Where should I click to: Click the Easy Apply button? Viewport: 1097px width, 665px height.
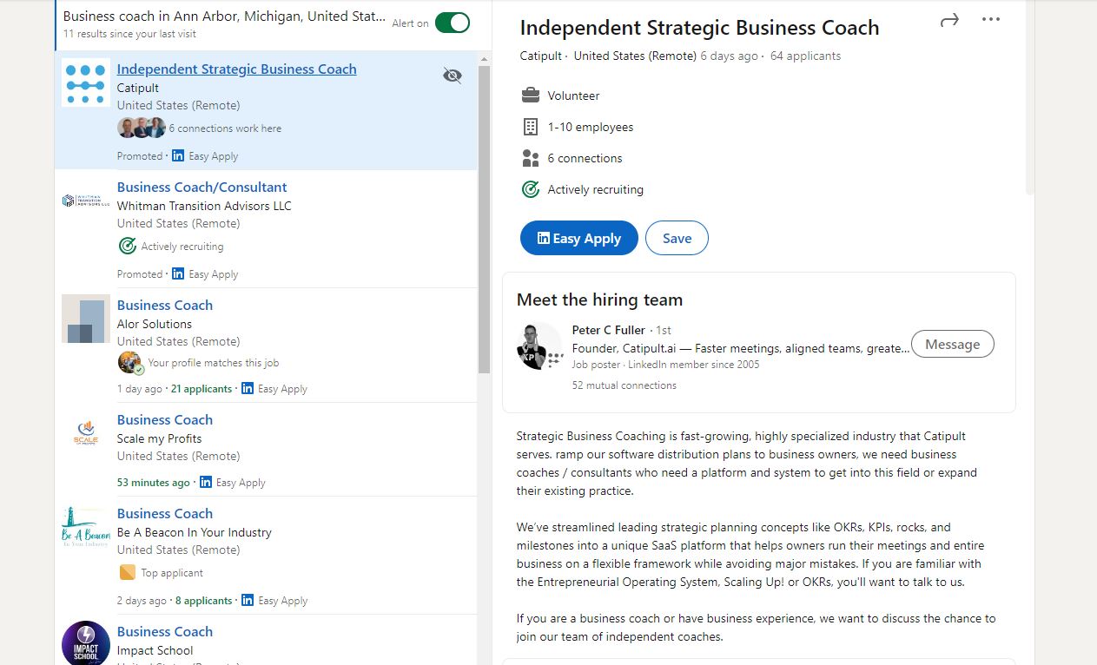(x=579, y=238)
